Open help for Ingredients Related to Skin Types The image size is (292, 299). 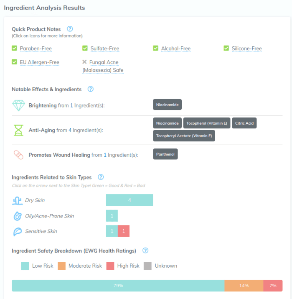click(x=100, y=177)
